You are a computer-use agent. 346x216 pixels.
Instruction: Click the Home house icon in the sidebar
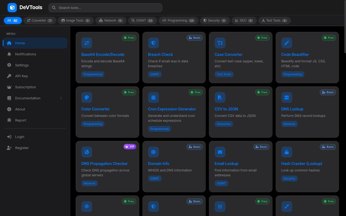(9, 43)
